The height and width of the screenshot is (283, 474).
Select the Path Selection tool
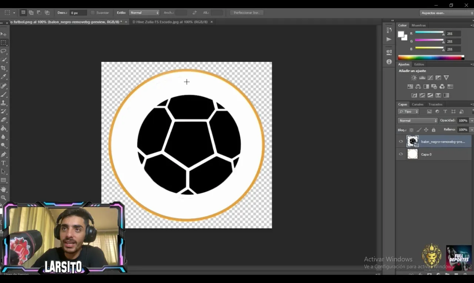4,172
